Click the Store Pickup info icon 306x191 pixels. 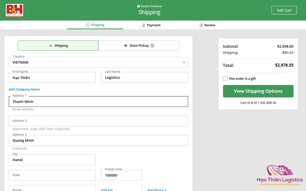pos(152,45)
